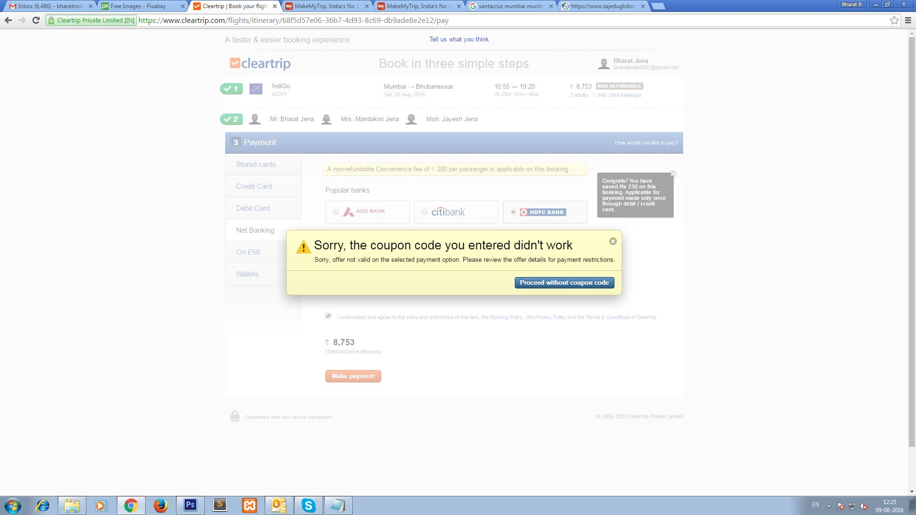
Task: Click the HDFC Bank logo
Action: point(543,212)
